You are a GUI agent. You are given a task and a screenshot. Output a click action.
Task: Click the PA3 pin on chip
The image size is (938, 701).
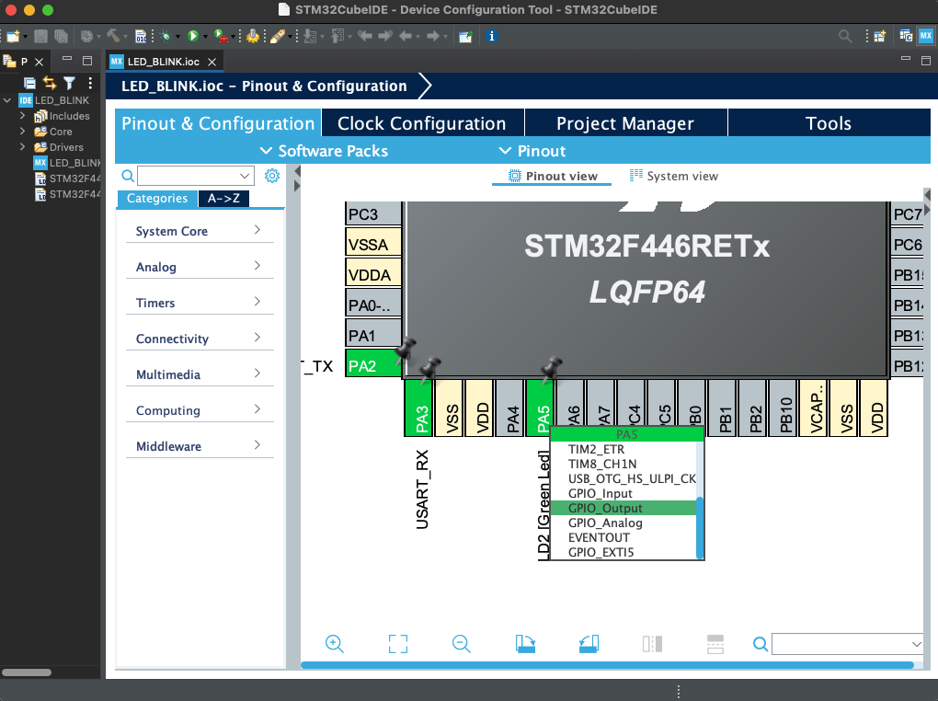(x=419, y=408)
